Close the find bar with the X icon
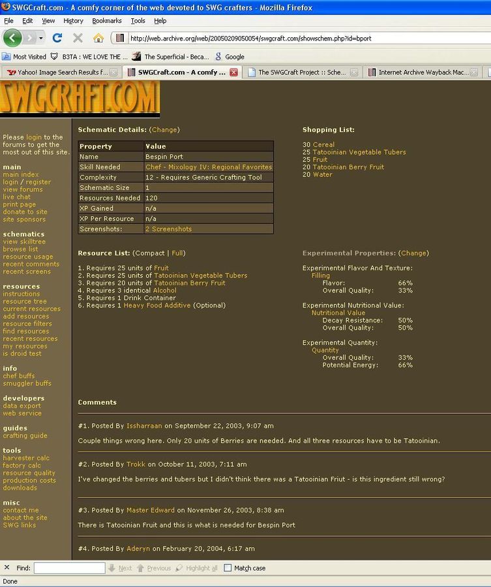The height and width of the screenshot is (587, 491). click(x=7, y=567)
